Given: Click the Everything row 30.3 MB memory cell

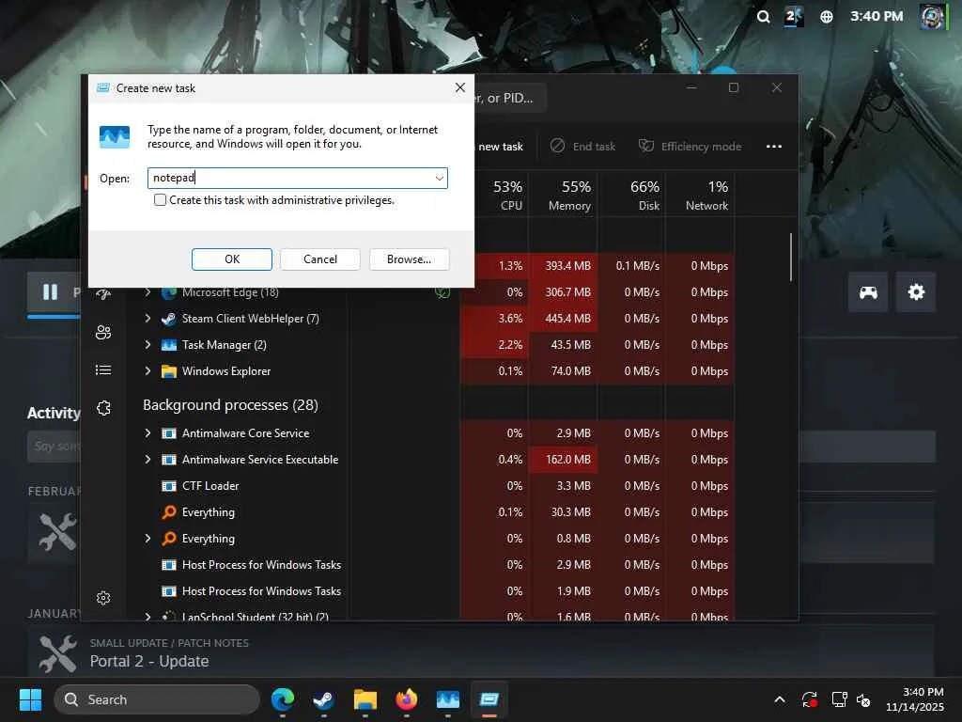Looking at the screenshot, I should 563,512.
